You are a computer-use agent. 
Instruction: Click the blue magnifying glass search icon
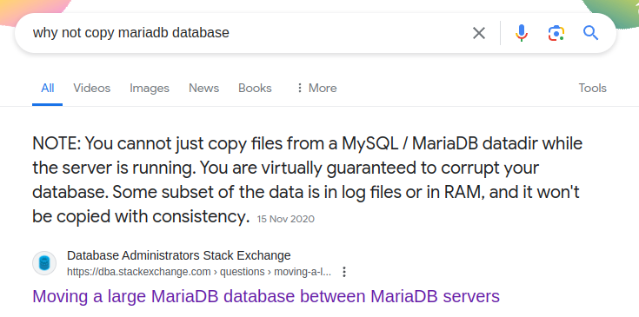590,32
